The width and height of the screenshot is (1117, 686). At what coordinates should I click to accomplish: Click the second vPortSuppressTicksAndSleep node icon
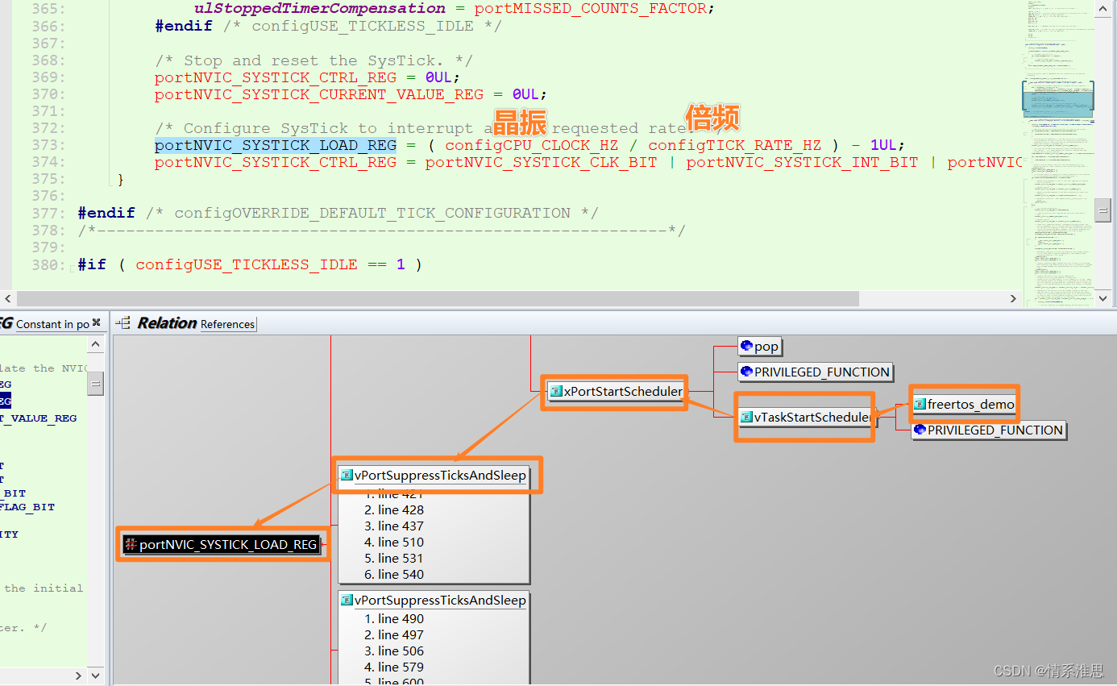[x=347, y=601]
